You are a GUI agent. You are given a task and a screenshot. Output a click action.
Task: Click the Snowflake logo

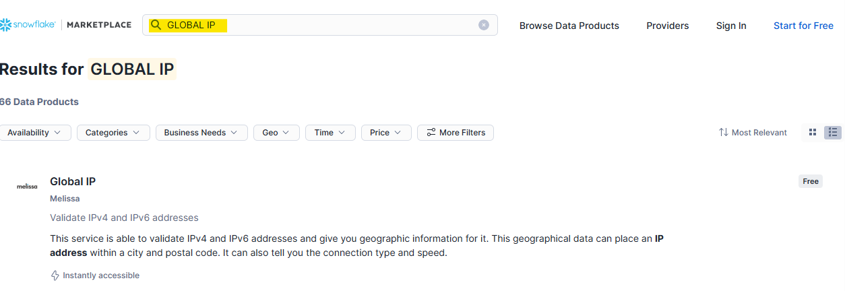tap(28, 25)
